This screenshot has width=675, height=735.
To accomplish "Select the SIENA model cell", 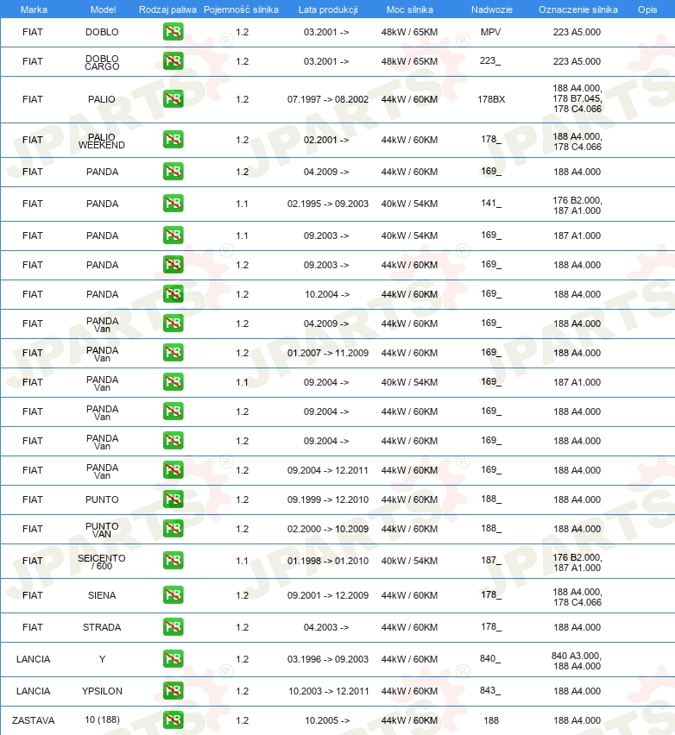I will (x=102, y=595).
